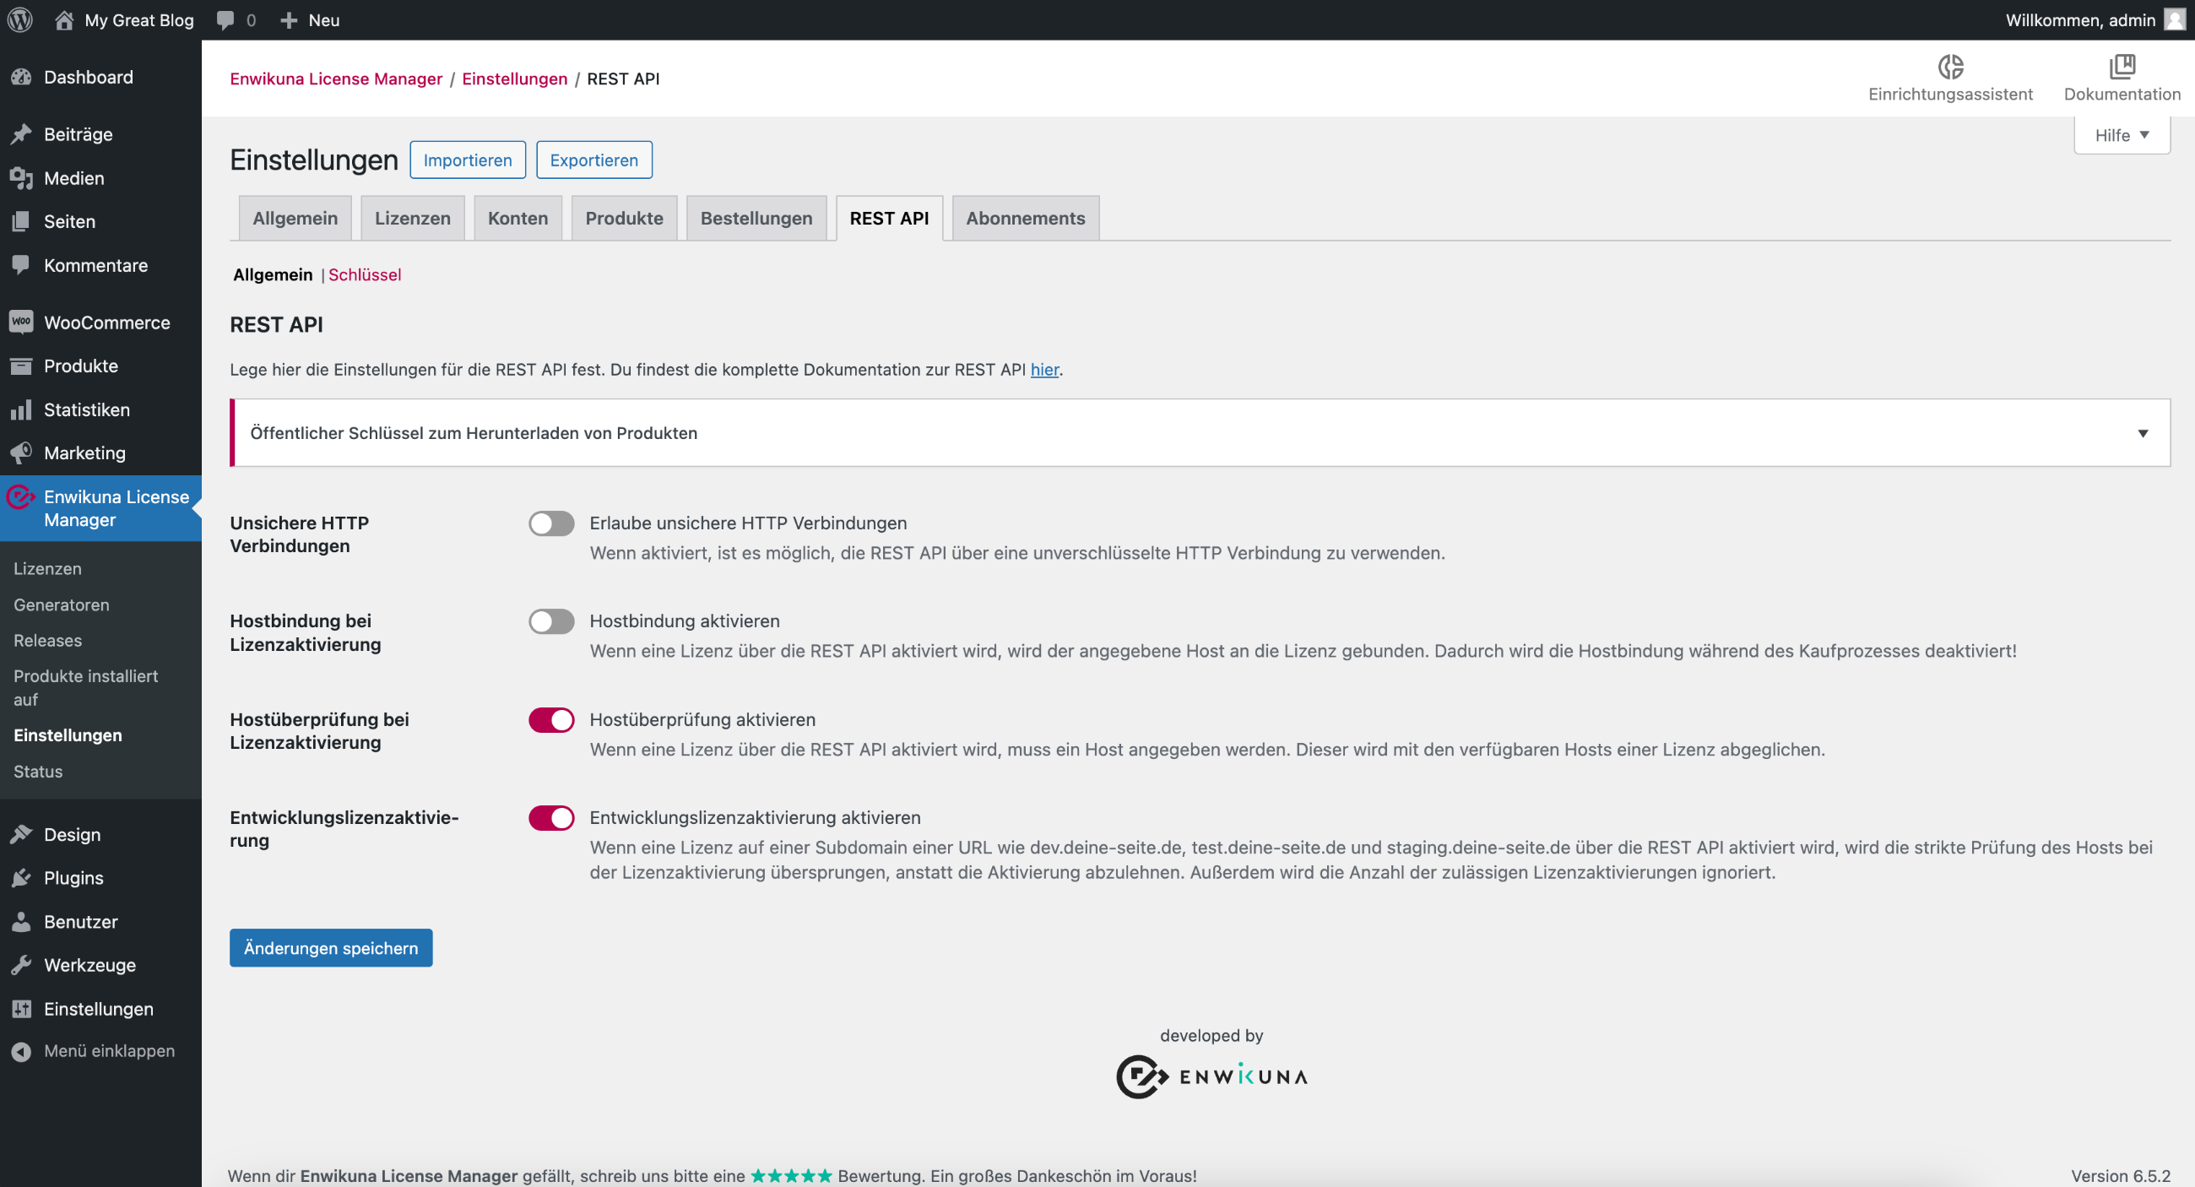
Task: Click the Exportieren button
Action: pyautogui.click(x=593, y=160)
